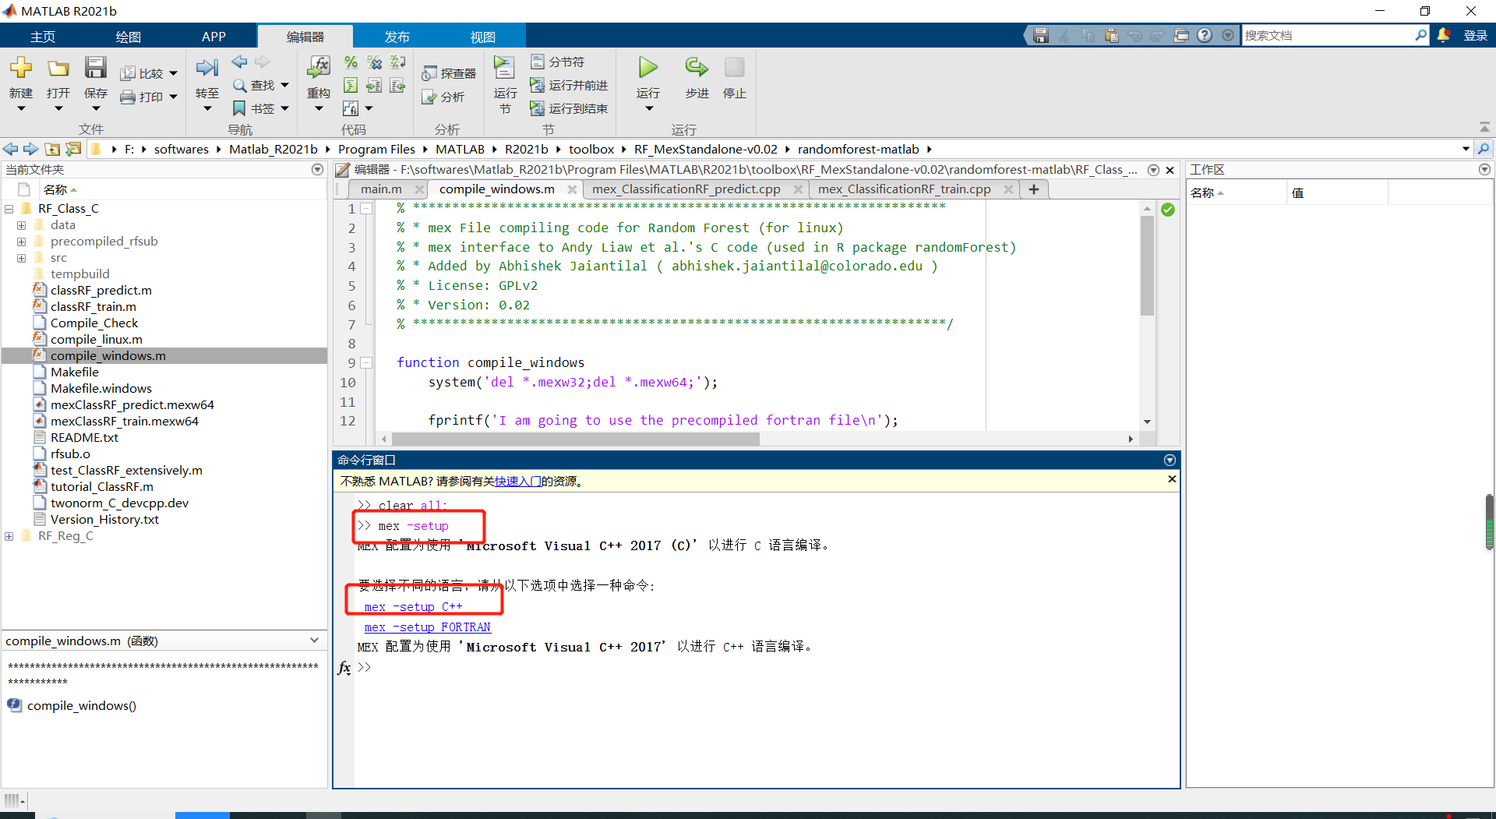This screenshot has width=1496, height=819.
Task: Click the editor horizontal scrollbar thumb
Action: (575, 439)
